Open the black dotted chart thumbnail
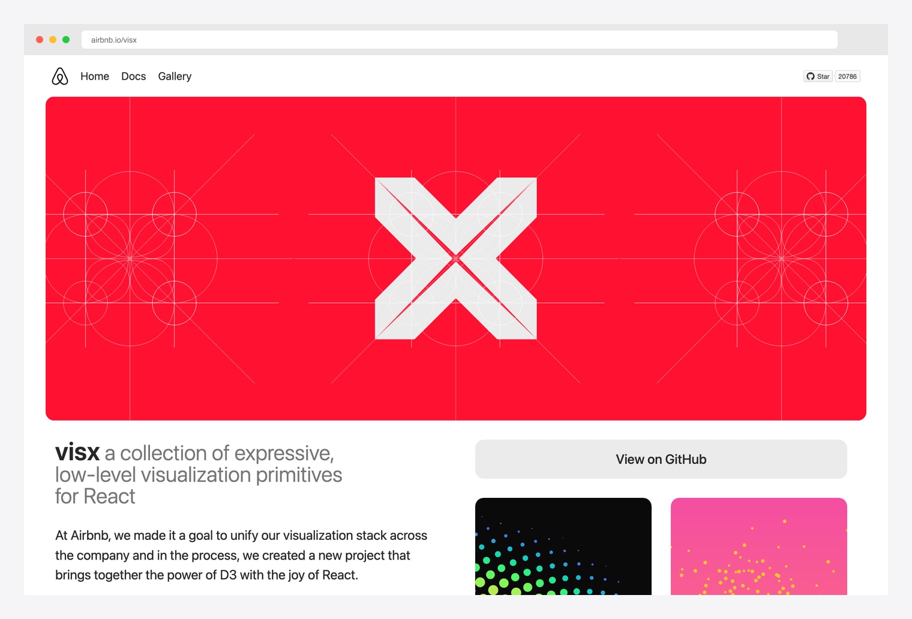912x619 pixels. pyautogui.click(x=563, y=546)
